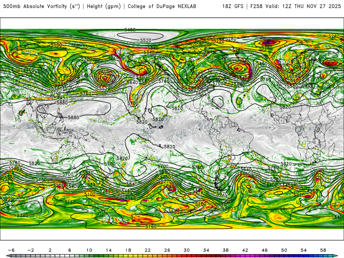The width and height of the screenshot is (344, 258).
Task: Click the 5520 label below the polar white oval
Action: pyautogui.click(x=146, y=40)
